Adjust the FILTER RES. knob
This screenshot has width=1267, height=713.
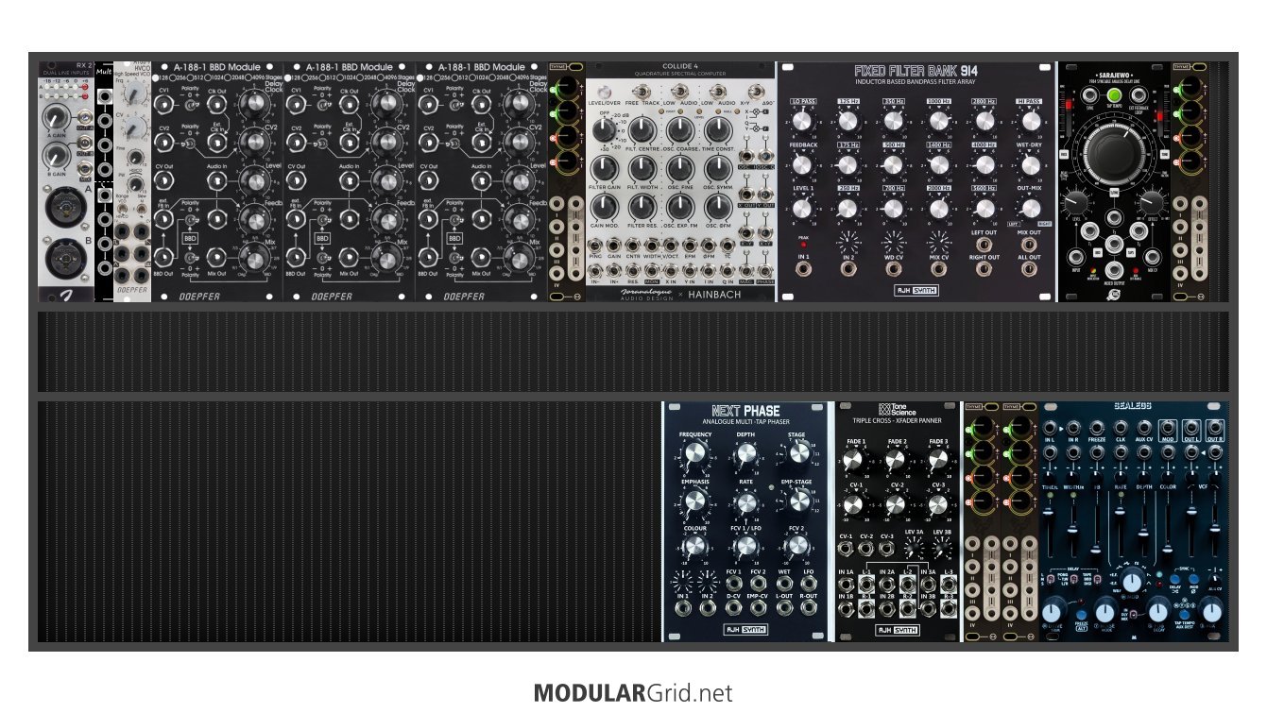click(x=642, y=207)
